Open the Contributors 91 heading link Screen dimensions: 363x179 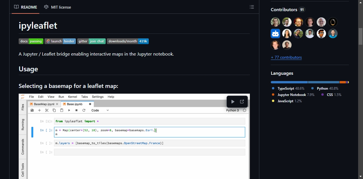[x=288, y=9]
